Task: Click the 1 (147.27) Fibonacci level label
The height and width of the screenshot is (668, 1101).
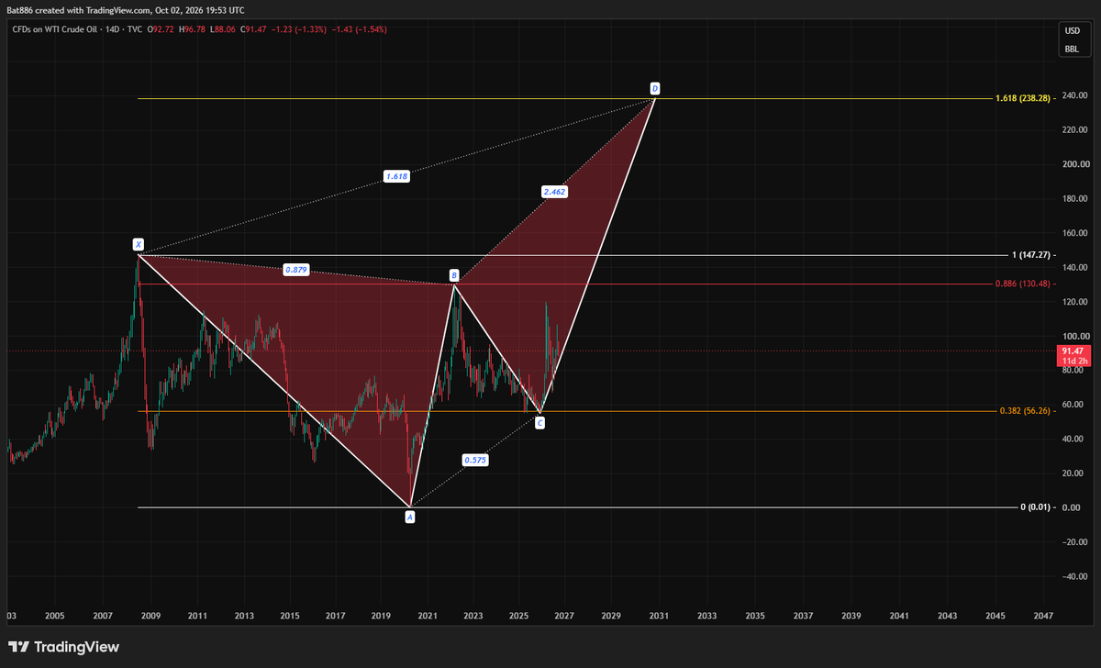Action: tap(1031, 255)
